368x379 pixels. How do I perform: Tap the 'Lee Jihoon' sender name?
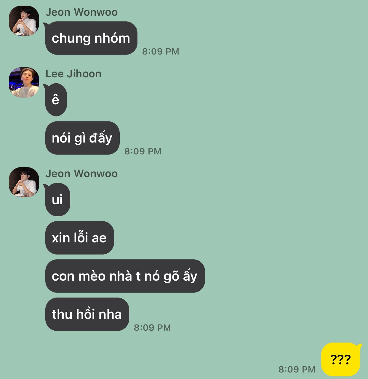(x=73, y=74)
